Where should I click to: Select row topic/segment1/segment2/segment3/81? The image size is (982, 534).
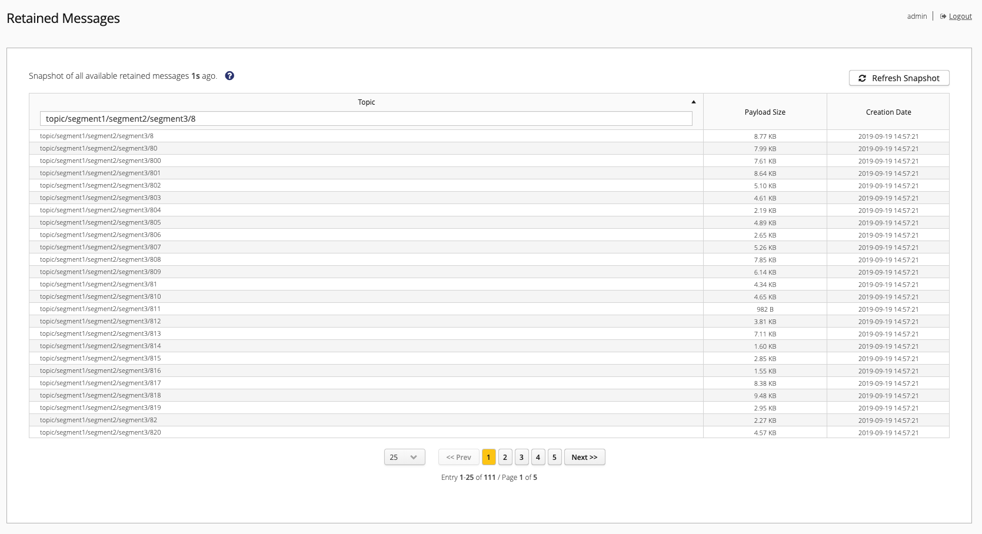point(98,285)
